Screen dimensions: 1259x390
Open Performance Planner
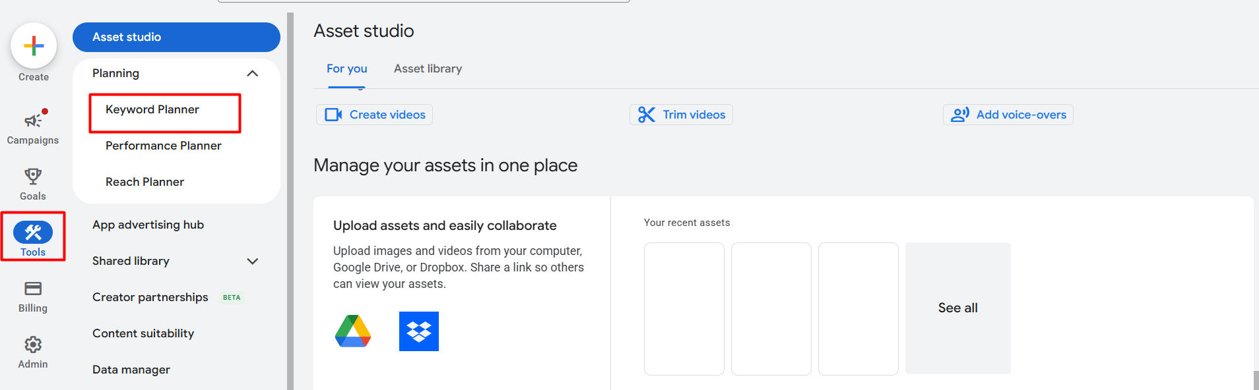point(164,146)
